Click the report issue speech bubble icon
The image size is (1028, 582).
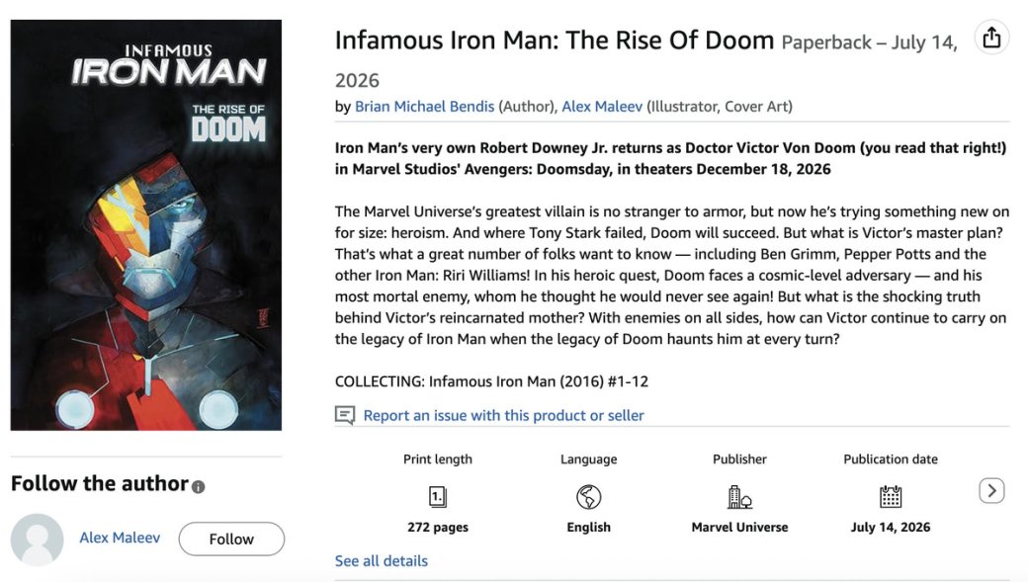[x=345, y=415]
